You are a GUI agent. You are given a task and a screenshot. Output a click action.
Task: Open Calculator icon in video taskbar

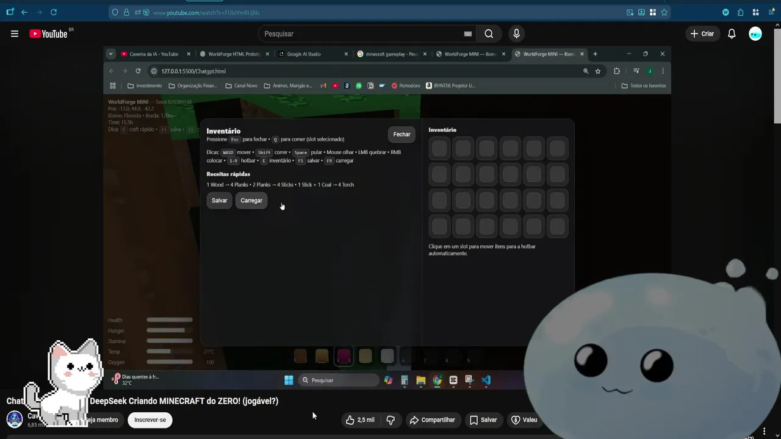click(x=405, y=380)
